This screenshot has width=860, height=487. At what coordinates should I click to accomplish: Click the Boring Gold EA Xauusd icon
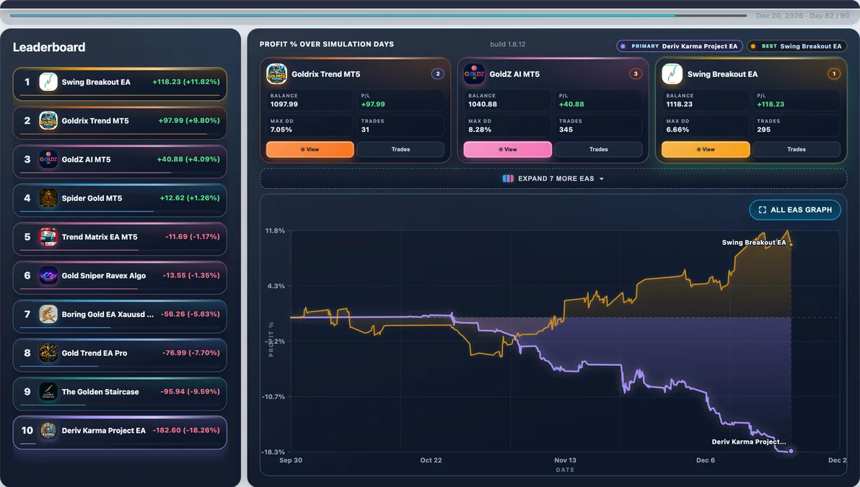pos(48,314)
